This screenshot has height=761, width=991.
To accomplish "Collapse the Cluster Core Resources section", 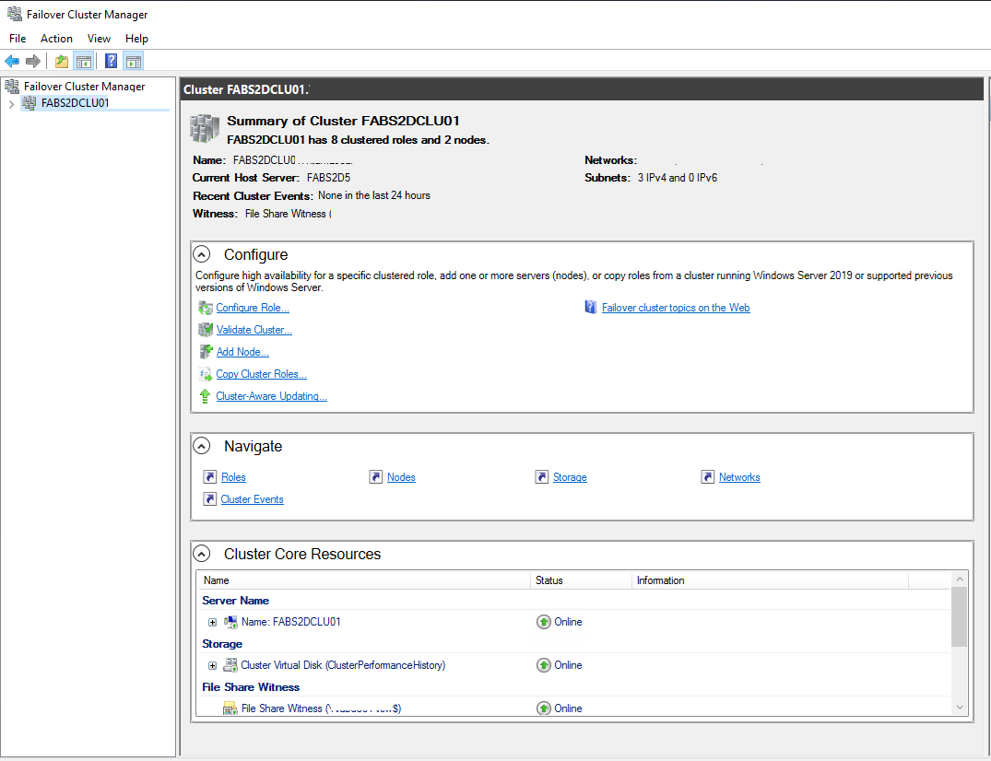I will click(202, 554).
